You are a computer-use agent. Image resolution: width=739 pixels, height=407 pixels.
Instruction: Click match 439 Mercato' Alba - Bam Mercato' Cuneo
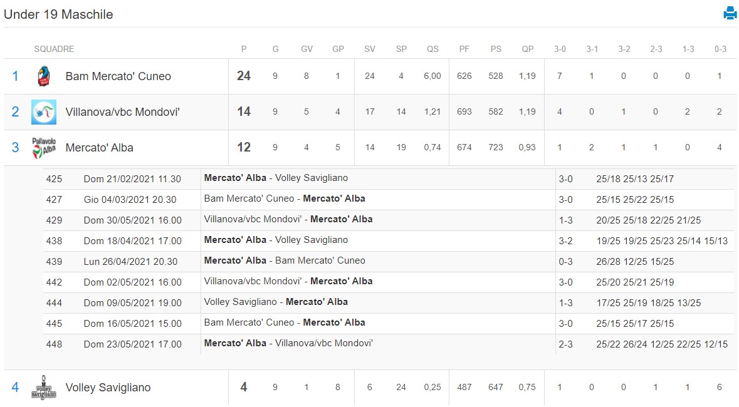pyautogui.click(x=389, y=262)
